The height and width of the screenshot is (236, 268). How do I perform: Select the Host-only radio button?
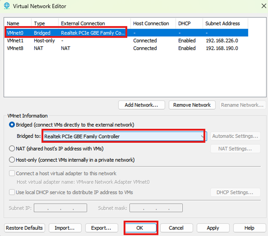click(x=12, y=160)
